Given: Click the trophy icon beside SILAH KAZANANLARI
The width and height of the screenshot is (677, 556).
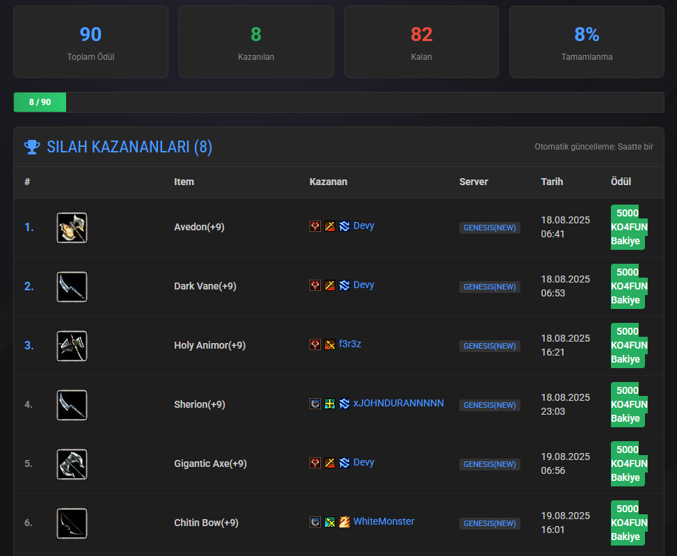Looking at the screenshot, I should pos(32,147).
